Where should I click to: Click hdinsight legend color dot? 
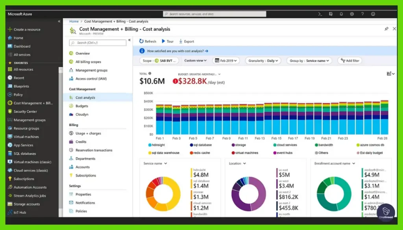pyautogui.click(x=150, y=145)
